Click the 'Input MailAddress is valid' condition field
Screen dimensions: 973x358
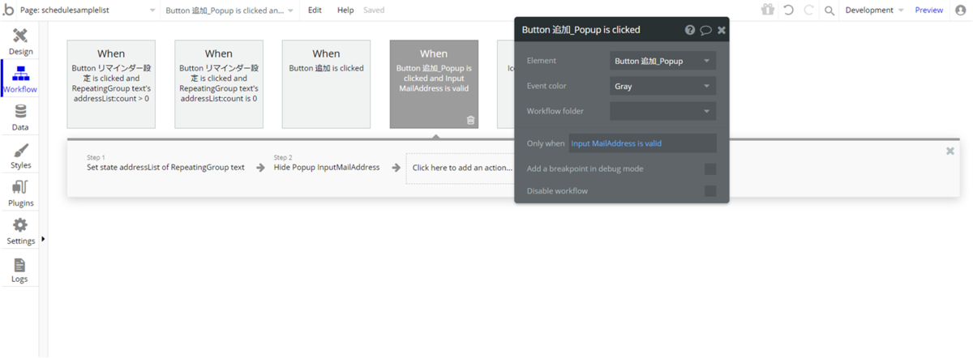tap(642, 143)
